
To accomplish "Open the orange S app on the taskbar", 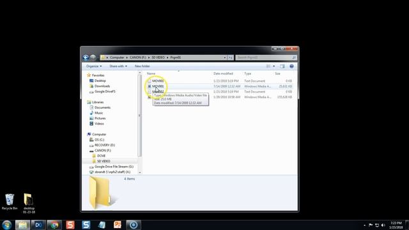I will (70, 225).
